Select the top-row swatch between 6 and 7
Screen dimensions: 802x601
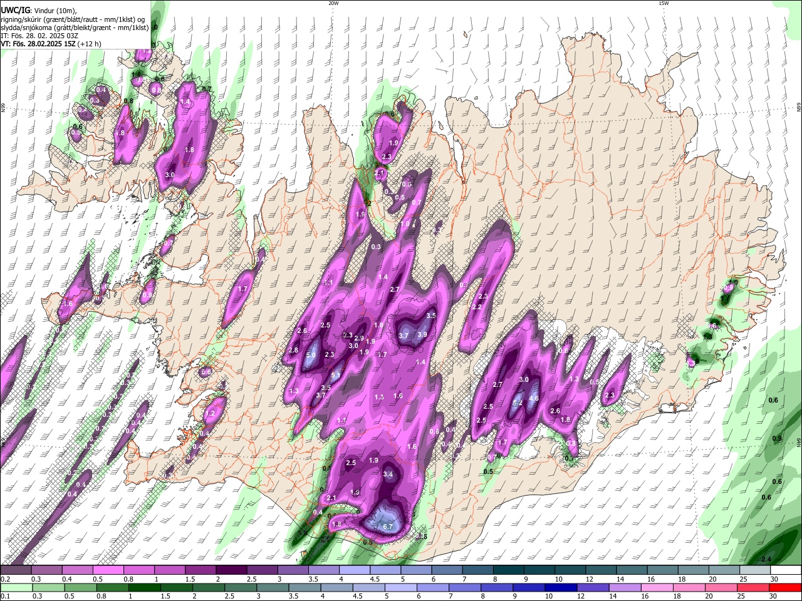tap(446, 570)
